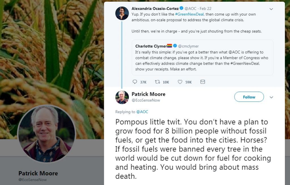Viewport: 290px width, 185px height.
Task: Expand the AOC tweet options chevron
Action: point(271,9)
